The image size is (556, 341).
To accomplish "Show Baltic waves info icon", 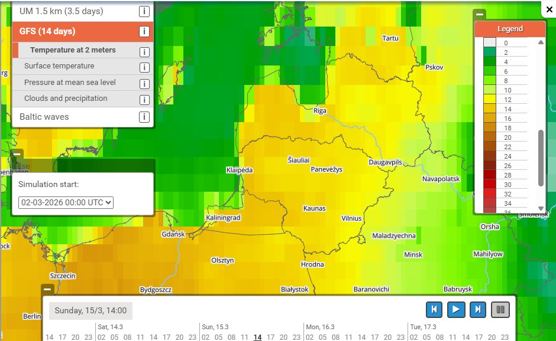I will click(x=144, y=117).
